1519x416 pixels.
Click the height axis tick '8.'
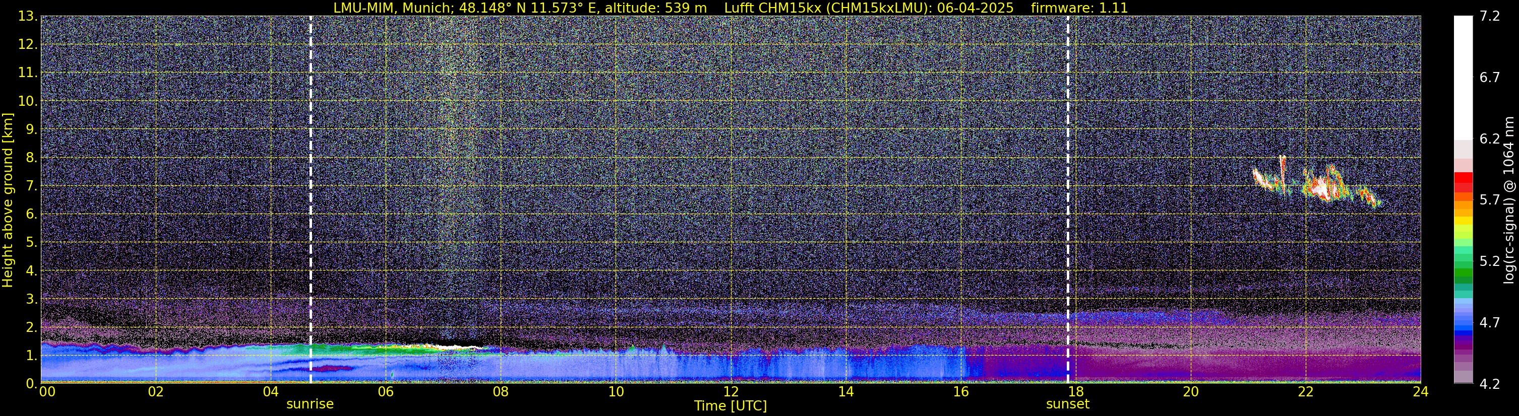pos(32,157)
